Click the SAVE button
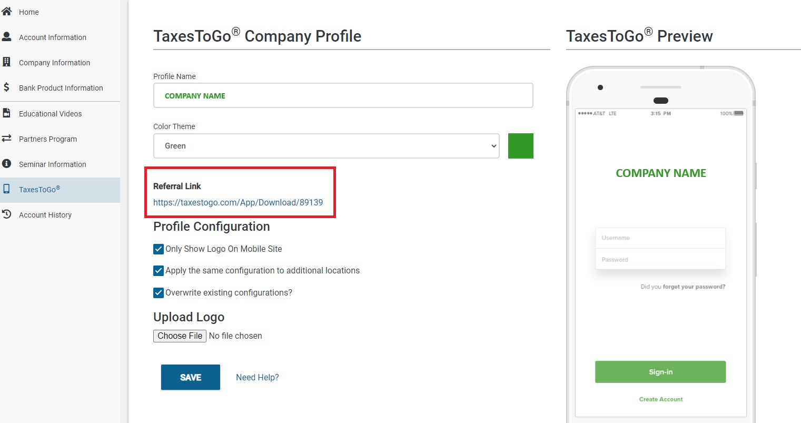801x423 pixels. click(191, 377)
